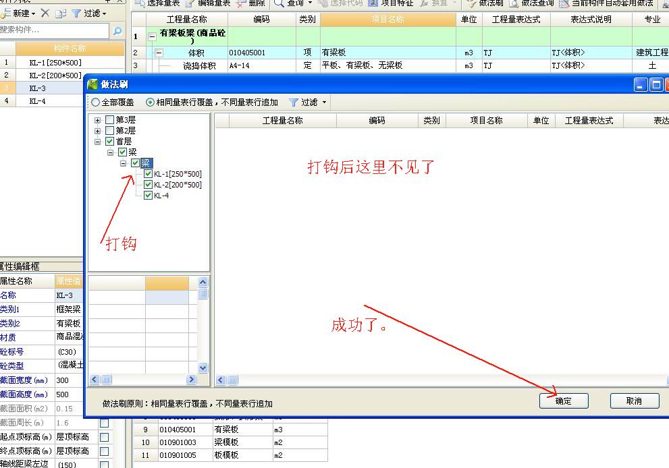This screenshot has width=669, height=468.
Task: Click the X delete icon in component list toolbar
Action: (x=45, y=13)
